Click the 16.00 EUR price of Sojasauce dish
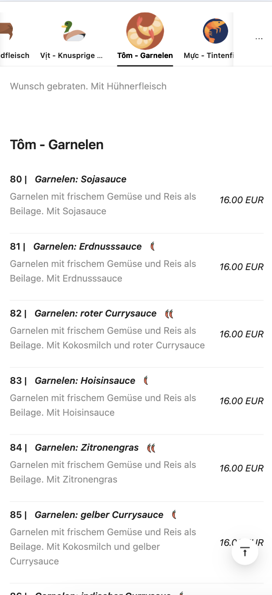 point(241,200)
